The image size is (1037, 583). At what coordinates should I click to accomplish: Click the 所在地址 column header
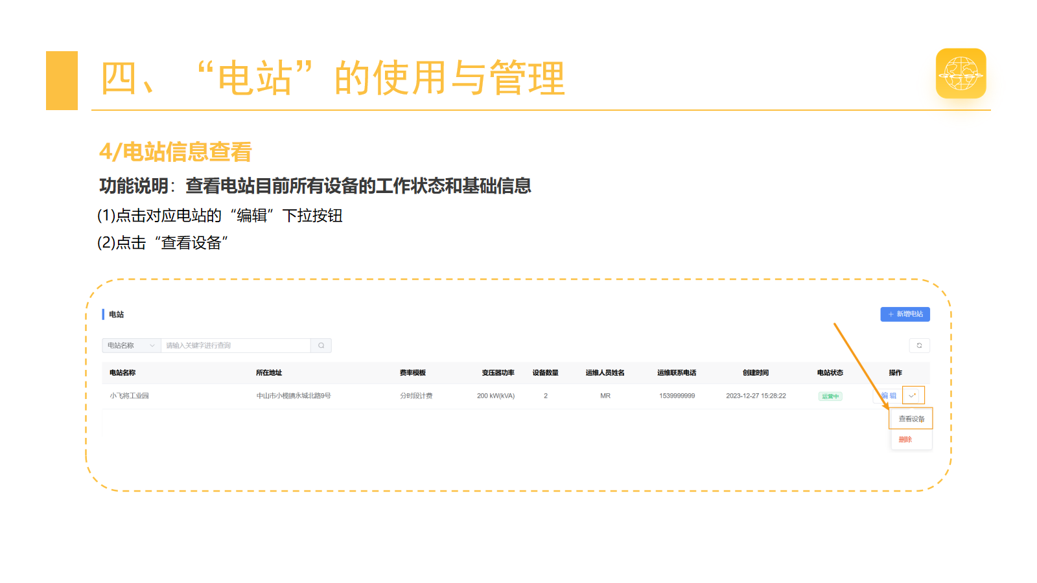[269, 372]
